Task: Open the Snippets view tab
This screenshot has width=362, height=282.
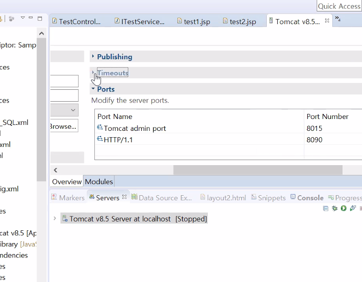Action: point(268,198)
